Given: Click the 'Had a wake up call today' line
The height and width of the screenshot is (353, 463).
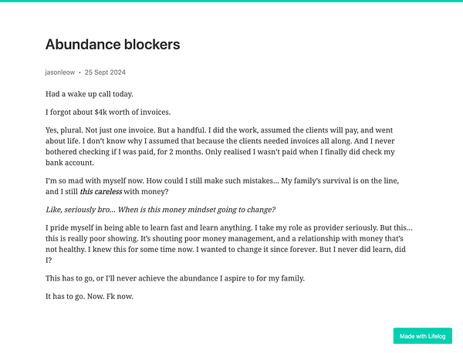Looking at the screenshot, I should [x=90, y=94].
